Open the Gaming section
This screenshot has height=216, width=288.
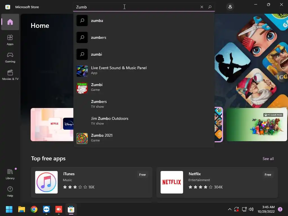10,57
